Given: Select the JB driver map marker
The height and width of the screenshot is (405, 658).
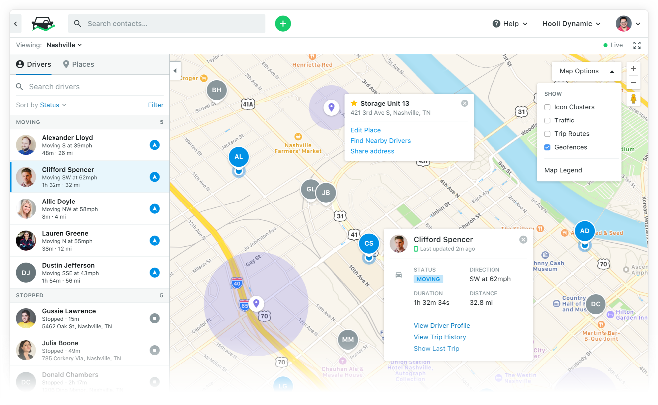Looking at the screenshot, I should click(x=326, y=193).
